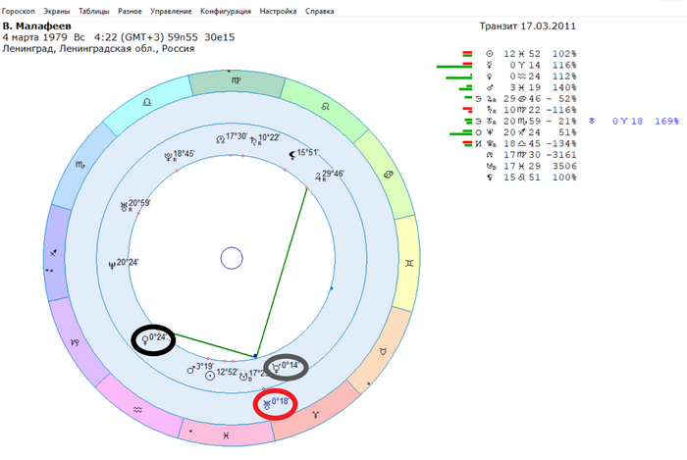
Task: Click the Aquarius sign on zodiac ring
Action: click(137, 410)
